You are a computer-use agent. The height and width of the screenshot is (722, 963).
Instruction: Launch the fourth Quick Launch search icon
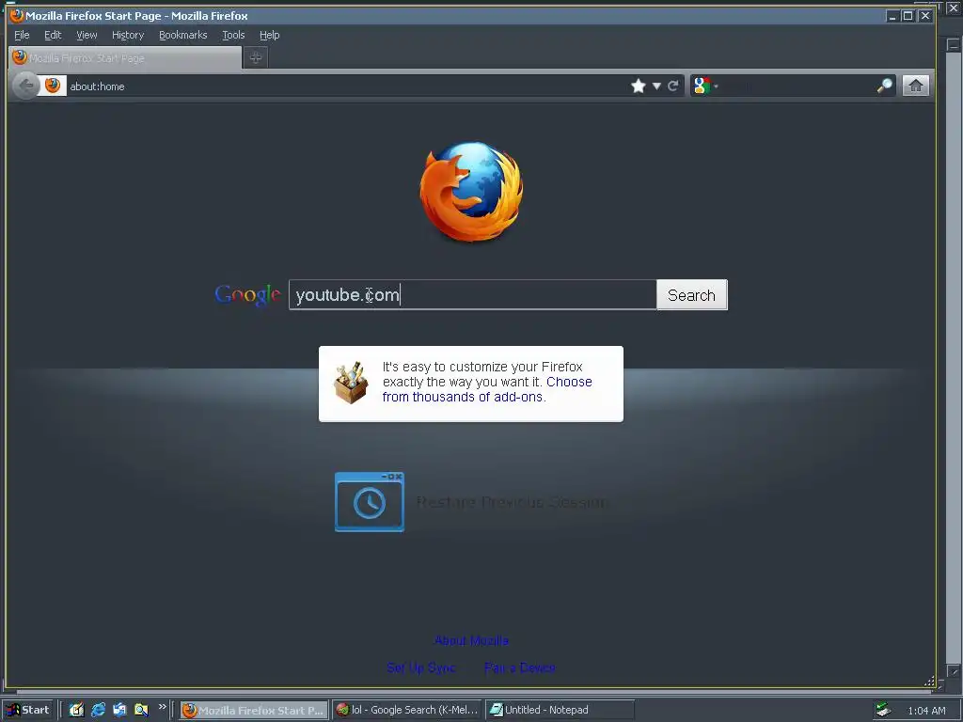[141, 710]
